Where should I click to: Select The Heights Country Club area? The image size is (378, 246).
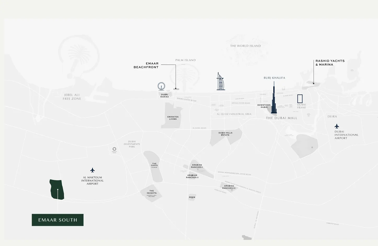pyautogui.click(x=151, y=193)
